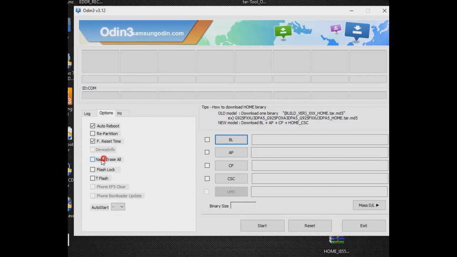Click the AP file button
The height and width of the screenshot is (257, 457).
click(231, 152)
